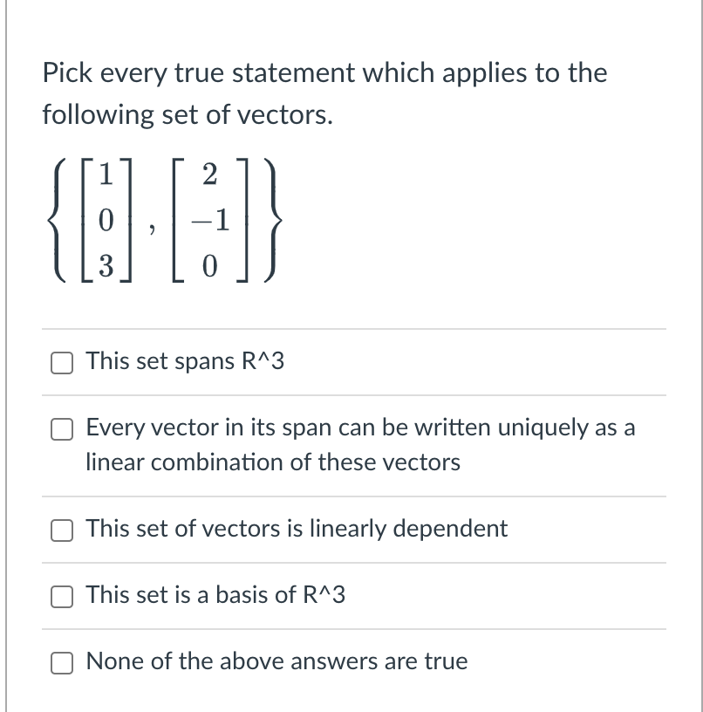Image resolution: width=703 pixels, height=712 pixels.
Task: Check 'None of the above answers are true'
Action: 62,663
